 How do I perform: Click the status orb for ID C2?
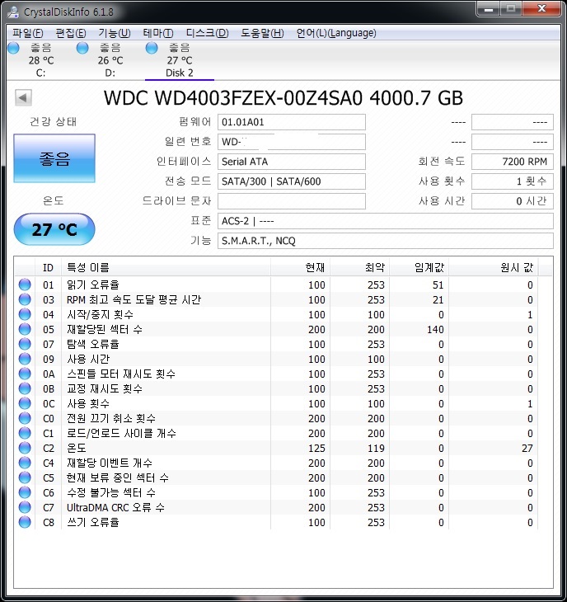[x=25, y=448]
